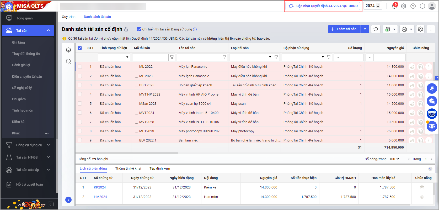Open the help question mark icon
The width and height of the screenshot is (439, 210).
(x=413, y=6)
